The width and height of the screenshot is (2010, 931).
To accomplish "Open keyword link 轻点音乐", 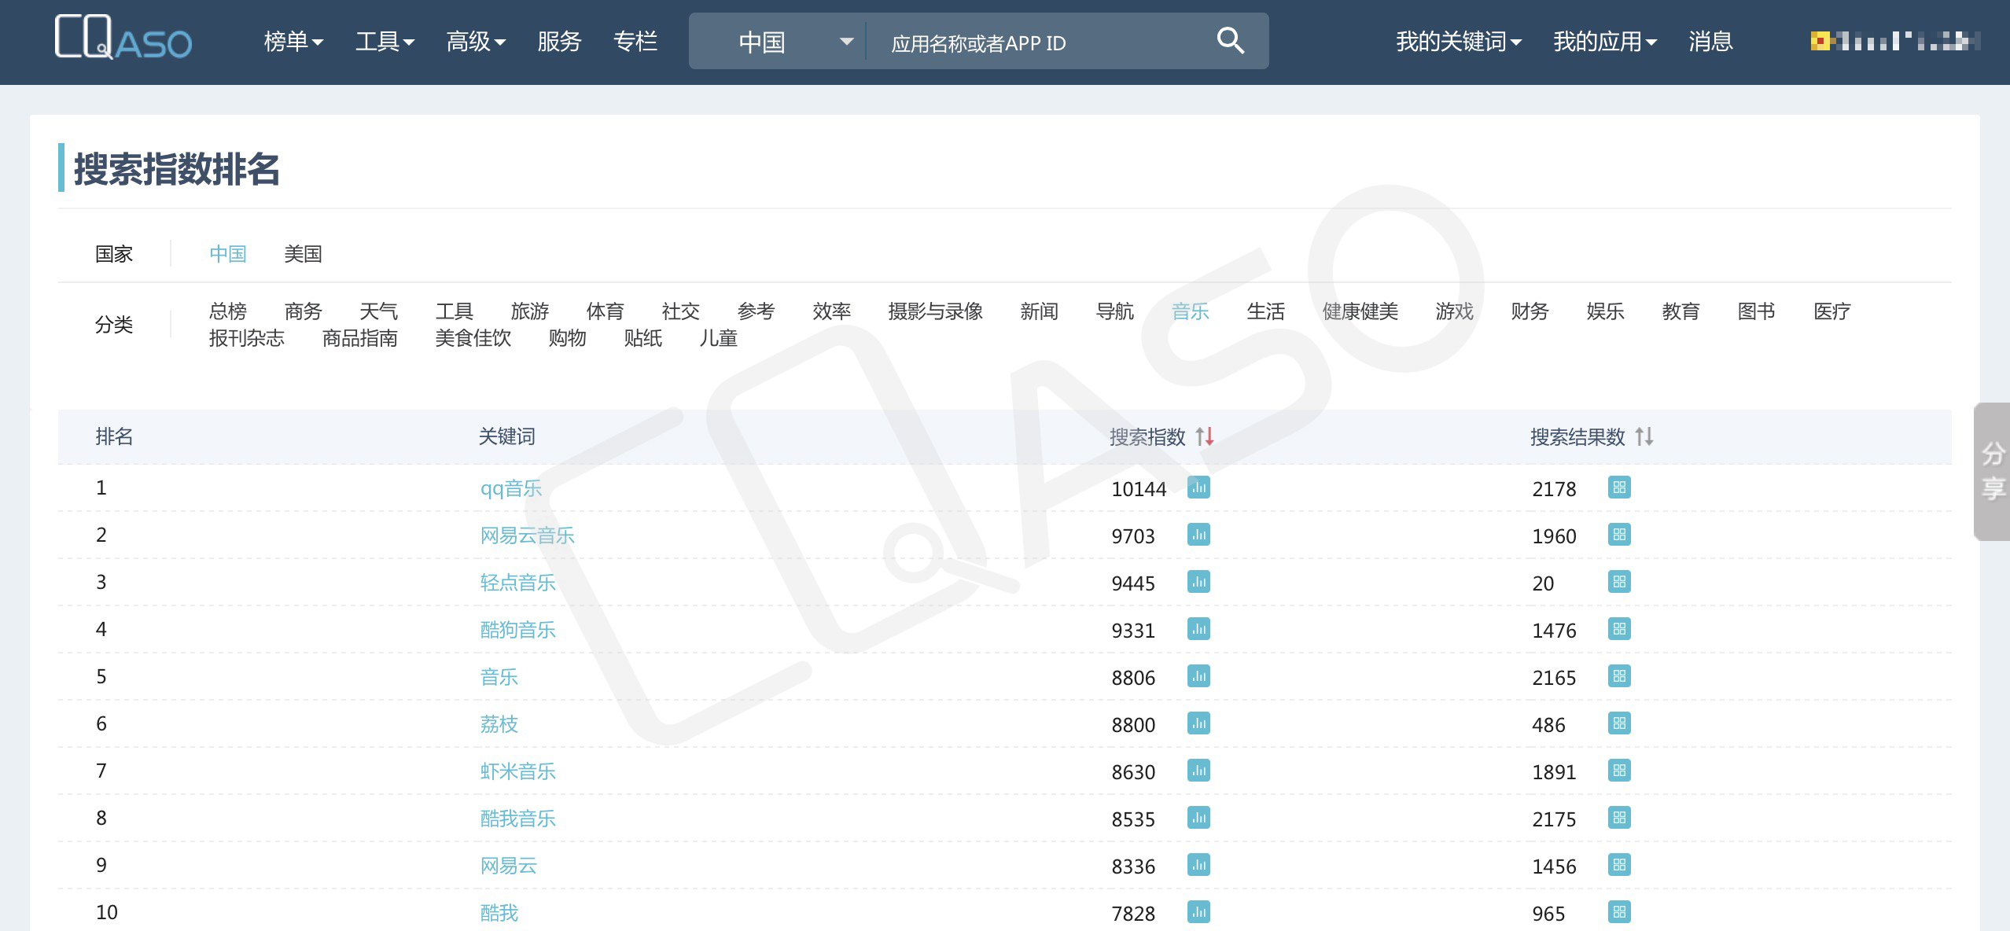I will [518, 583].
